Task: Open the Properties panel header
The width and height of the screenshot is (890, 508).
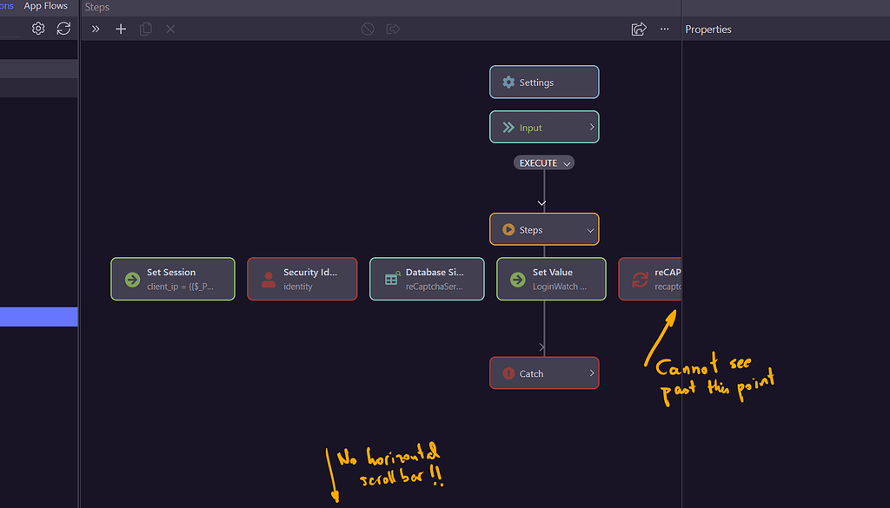Action: tap(707, 29)
